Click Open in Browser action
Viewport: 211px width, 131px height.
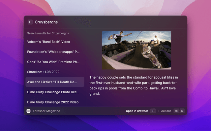pos(137,111)
